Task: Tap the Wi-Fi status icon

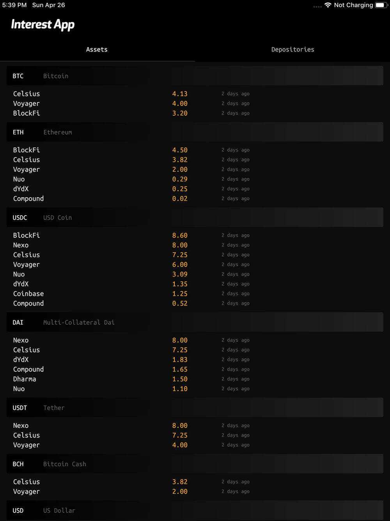Action: tap(328, 5)
